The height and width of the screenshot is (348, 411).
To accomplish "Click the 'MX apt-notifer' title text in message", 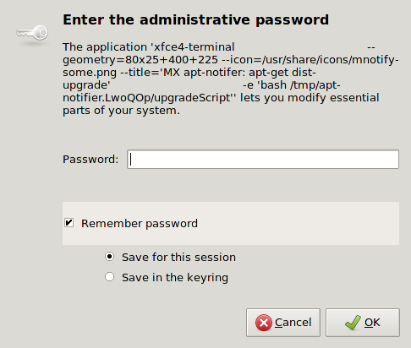I will tap(204, 73).
